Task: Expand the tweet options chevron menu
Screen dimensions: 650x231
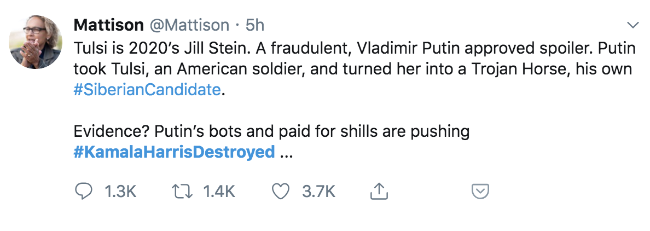Action: point(632,25)
